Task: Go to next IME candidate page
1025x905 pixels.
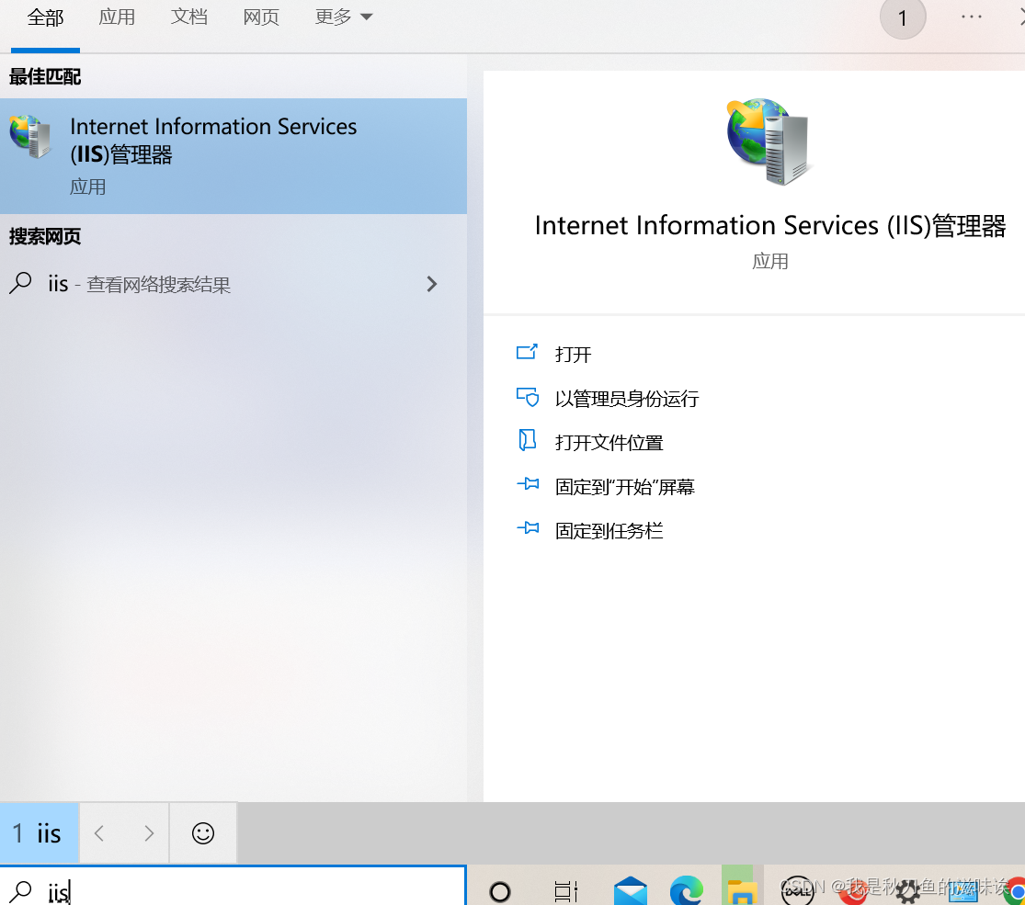Action: pyautogui.click(x=149, y=833)
